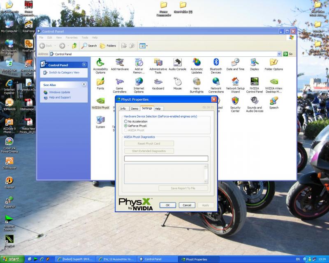This screenshot has height=263, width=329.
Task: Open Fonts folder icon
Action: 100,83
